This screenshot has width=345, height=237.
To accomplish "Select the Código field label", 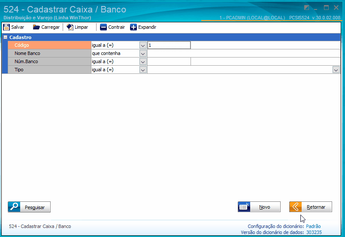I will [49, 45].
